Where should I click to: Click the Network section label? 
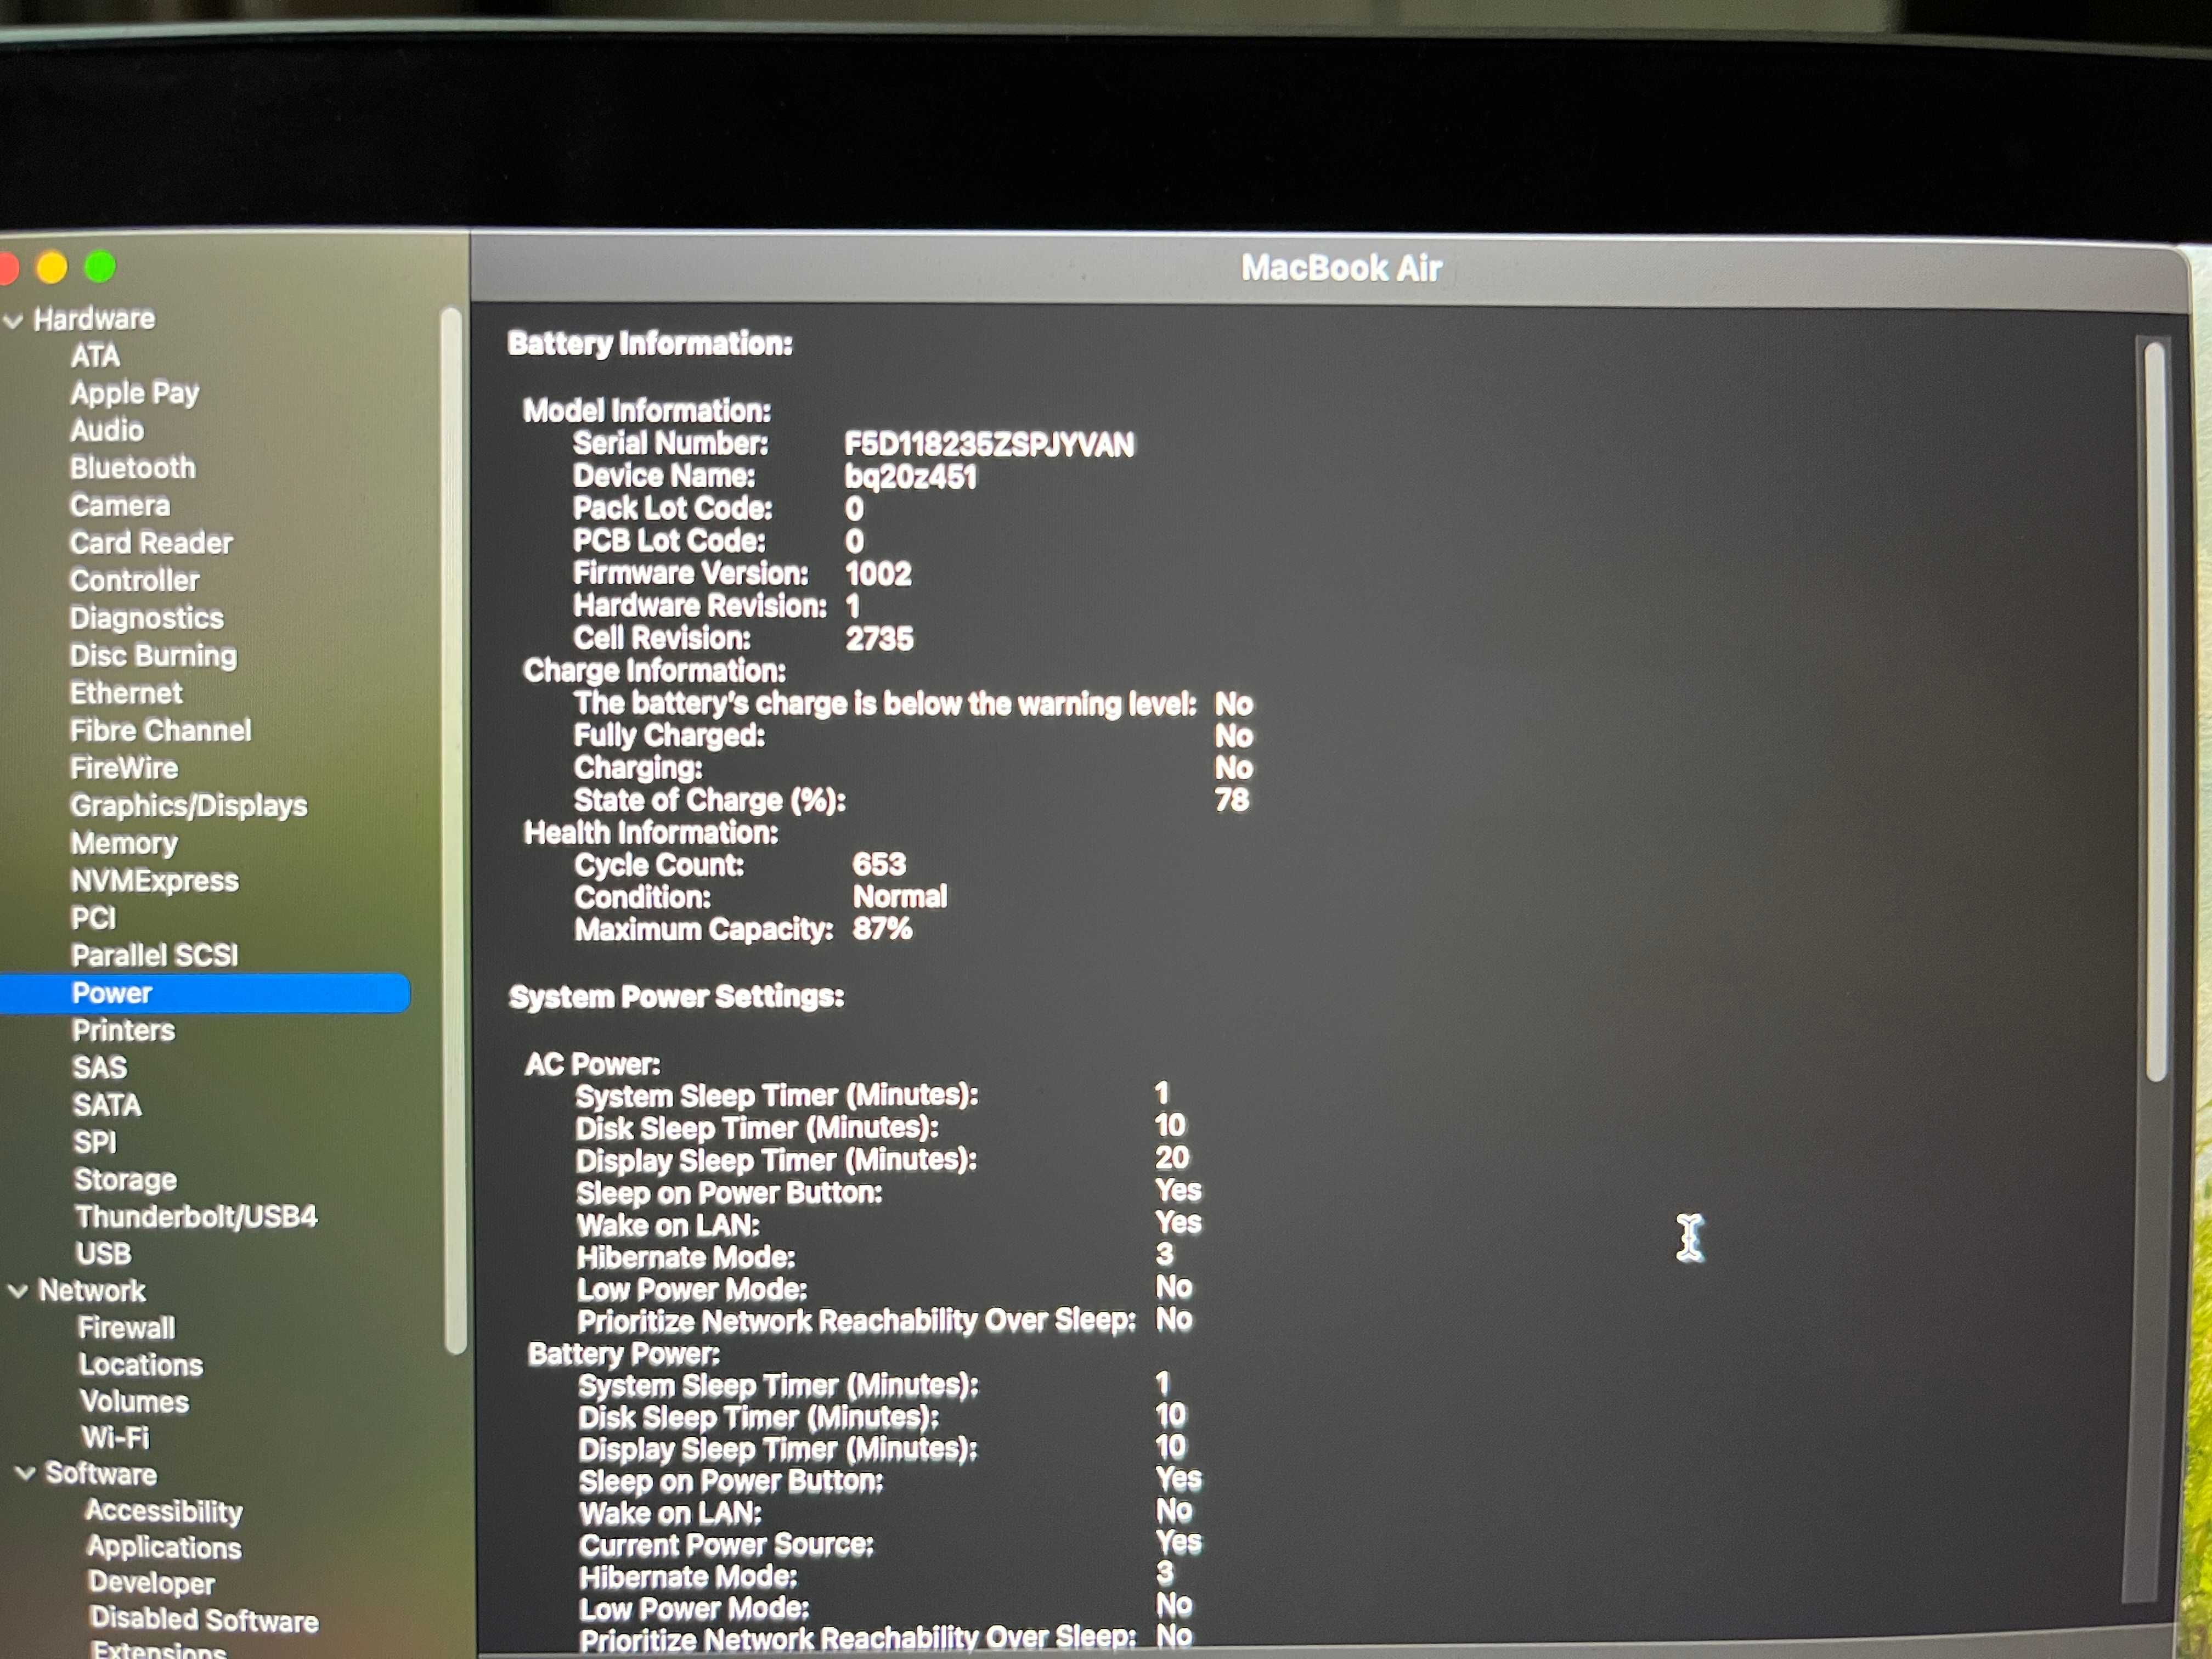pos(92,1291)
